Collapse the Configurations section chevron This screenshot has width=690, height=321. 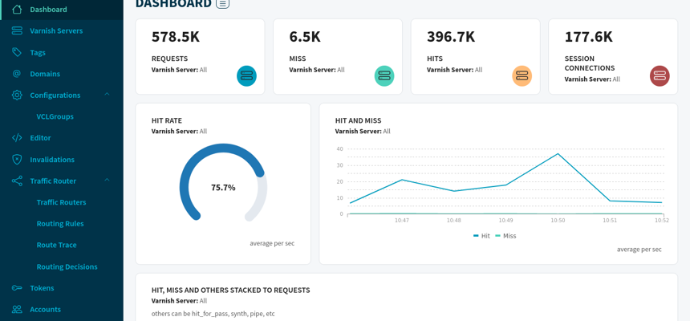107,95
